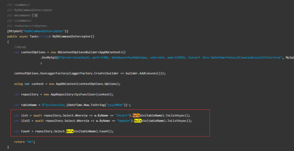Click the AddConsole call in the lambda
This screenshot has height=151, width=294.
153,73
